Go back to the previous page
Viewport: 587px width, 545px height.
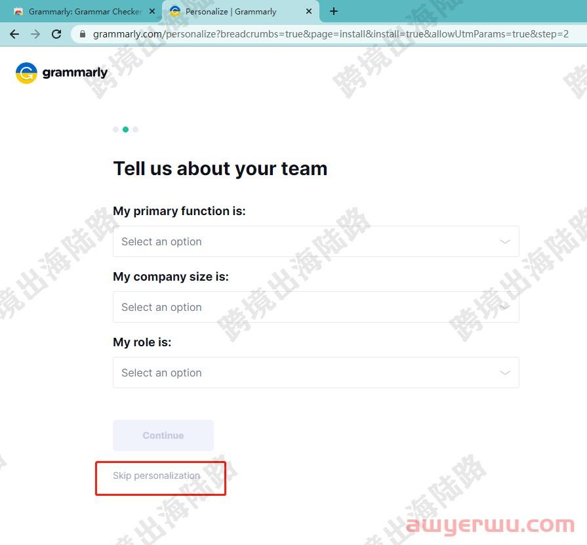[14, 34]
